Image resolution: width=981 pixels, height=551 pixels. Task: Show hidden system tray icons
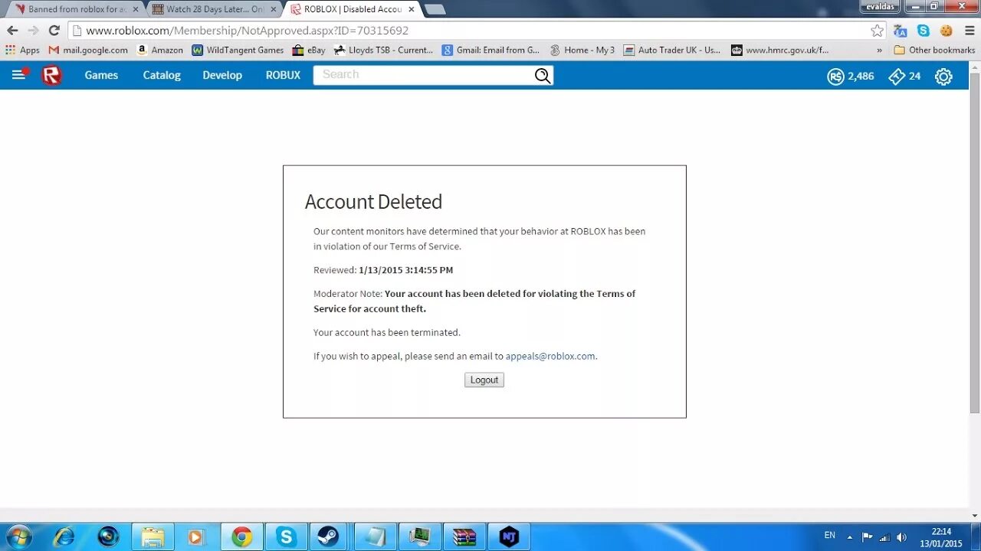point(849,537)
